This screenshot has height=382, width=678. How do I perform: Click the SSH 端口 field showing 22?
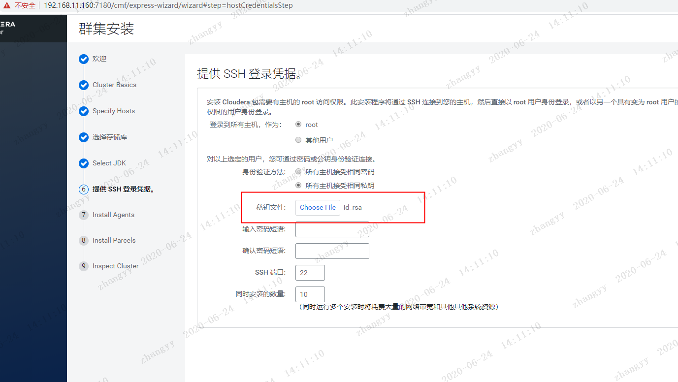[310, 273]
